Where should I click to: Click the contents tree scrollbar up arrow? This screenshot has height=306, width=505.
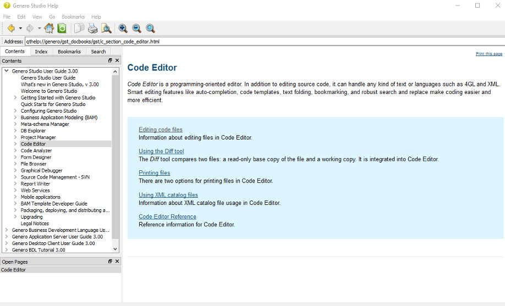click(116, 71)
